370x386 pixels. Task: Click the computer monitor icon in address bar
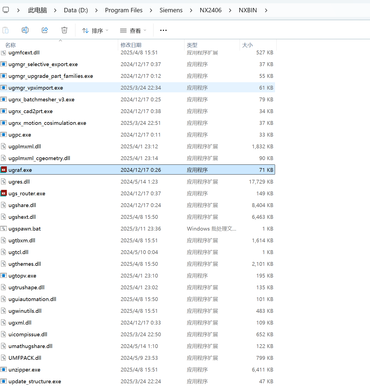click(6, 10)
